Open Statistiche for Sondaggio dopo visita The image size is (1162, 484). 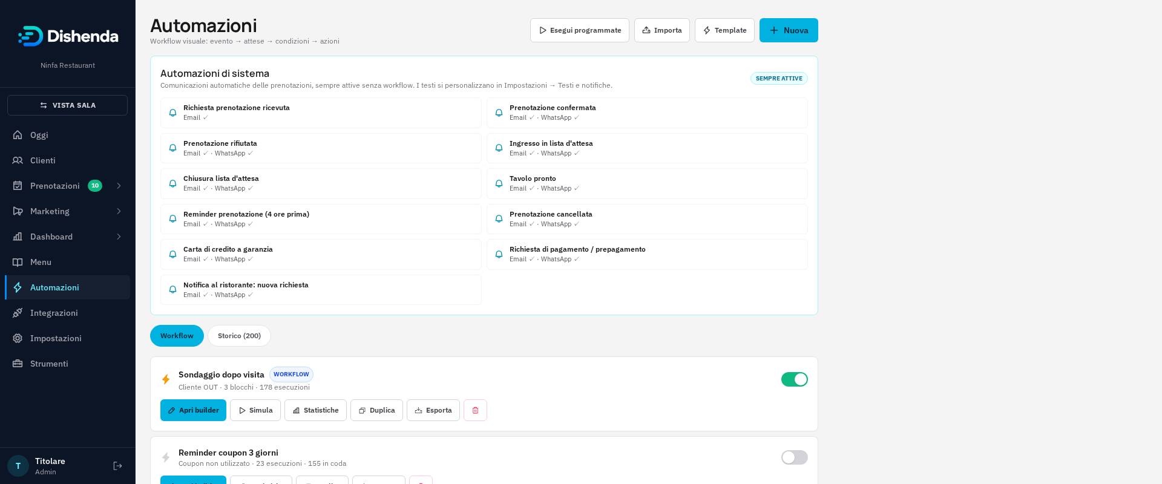click(x=315, y=410)
